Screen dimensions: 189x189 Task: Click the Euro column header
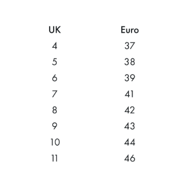point(130,30)
